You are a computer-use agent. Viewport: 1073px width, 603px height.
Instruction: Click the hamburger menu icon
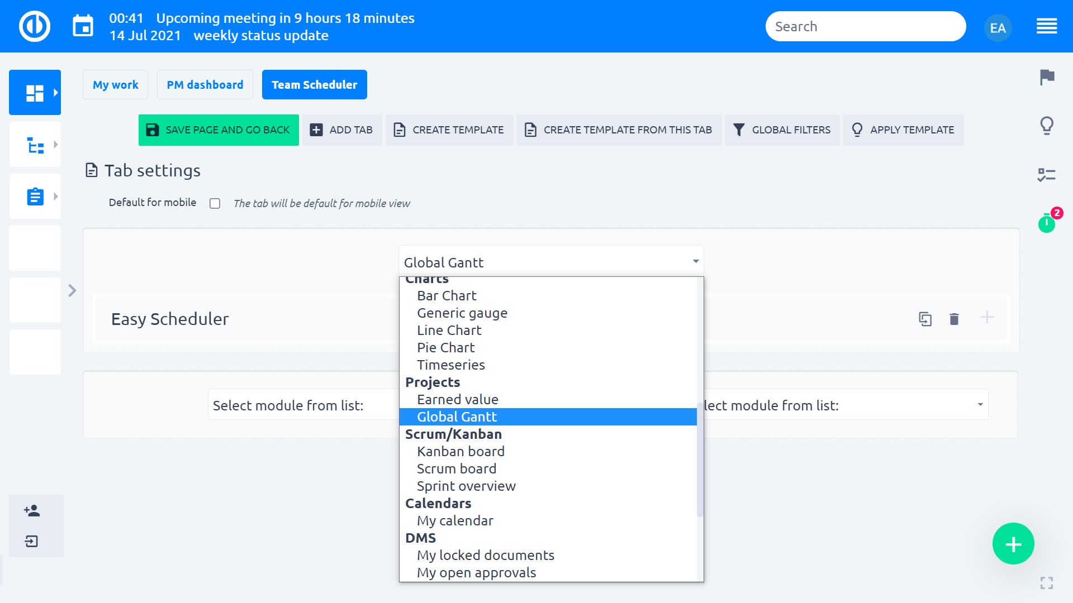(x=1046, y=26)
